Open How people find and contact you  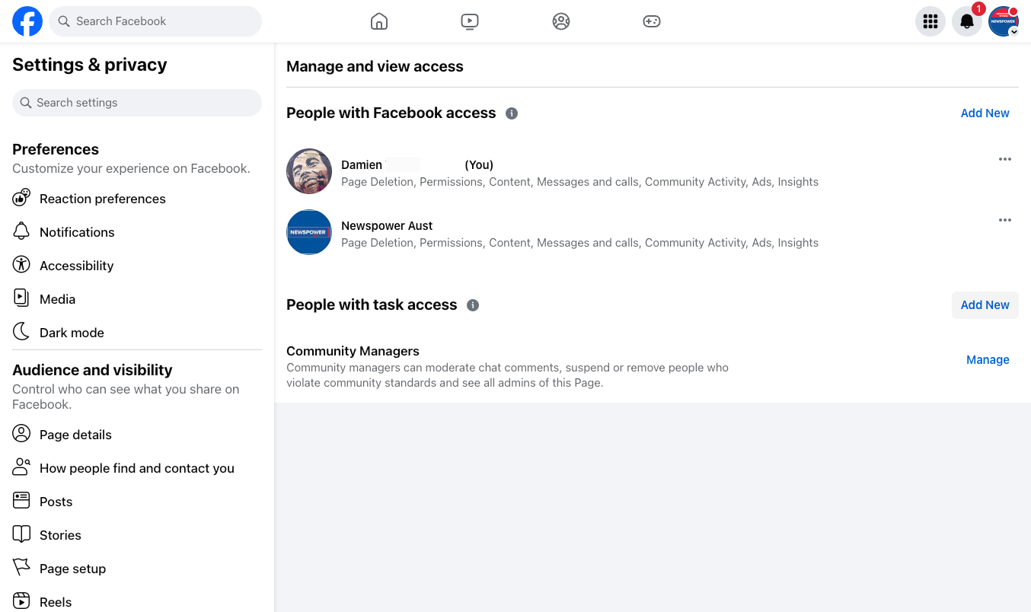pos(137,468)
